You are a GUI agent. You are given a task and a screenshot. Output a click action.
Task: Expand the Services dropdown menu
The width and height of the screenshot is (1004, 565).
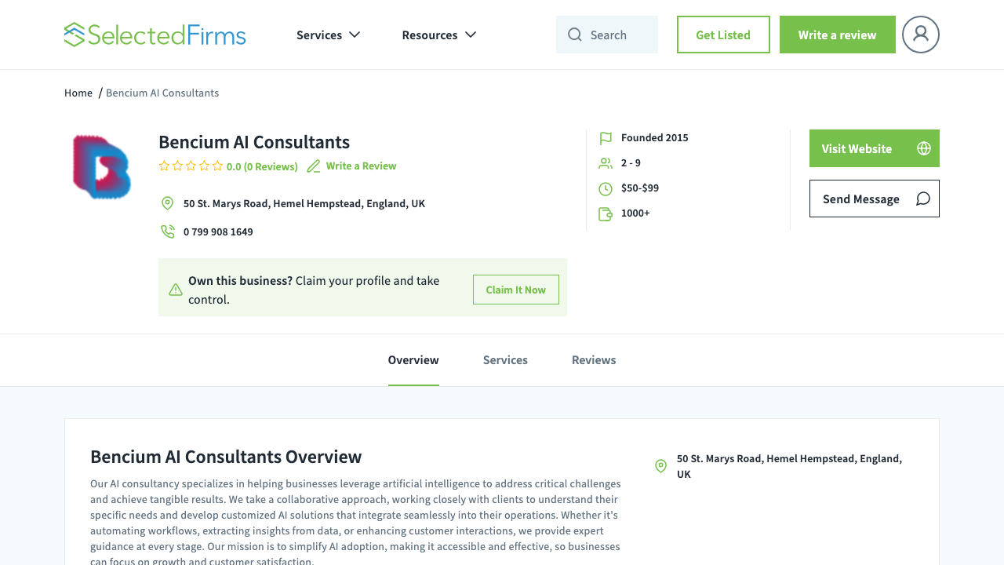click(328, 35)
